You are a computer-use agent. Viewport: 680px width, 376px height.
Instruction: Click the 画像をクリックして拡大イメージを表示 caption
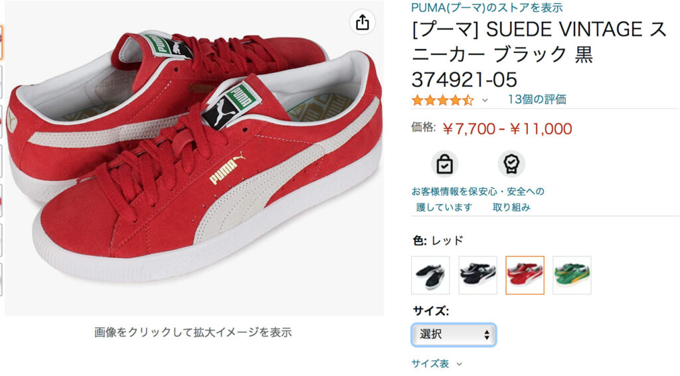click(x=193, y=332)
